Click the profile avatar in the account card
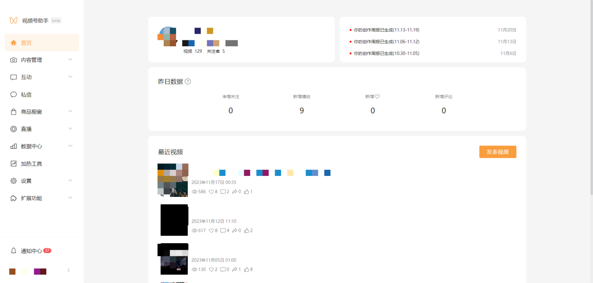This screenshot has width=593, height=283. [x=167, y=36]
